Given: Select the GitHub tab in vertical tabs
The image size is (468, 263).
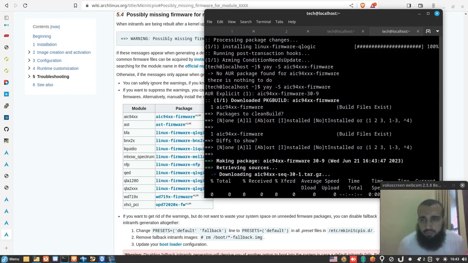Looking at the screenshot, I should [6, 129].
